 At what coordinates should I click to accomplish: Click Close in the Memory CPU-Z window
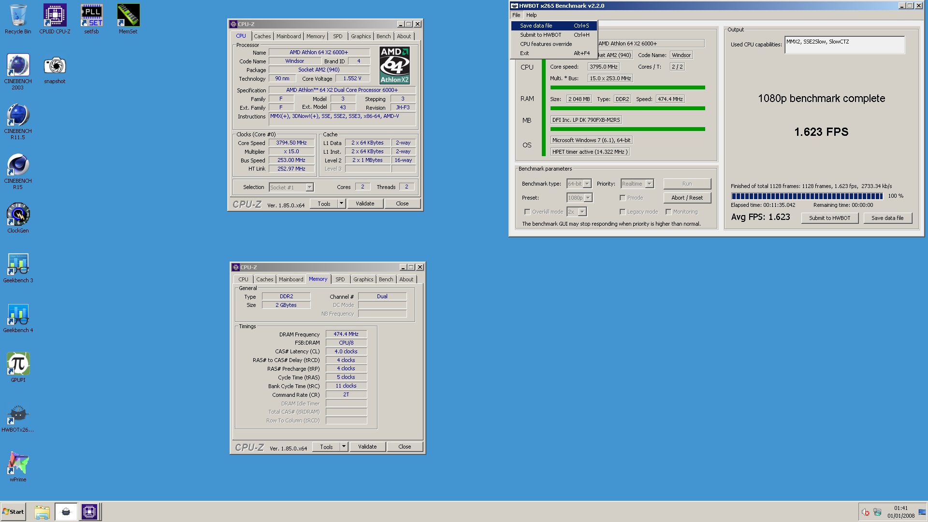coord(405,447)
